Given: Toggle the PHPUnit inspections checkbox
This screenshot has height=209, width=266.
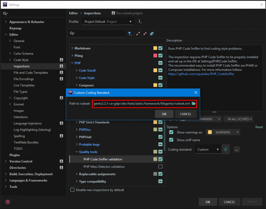Looking at the screenshot, I should tap(160, 137).
